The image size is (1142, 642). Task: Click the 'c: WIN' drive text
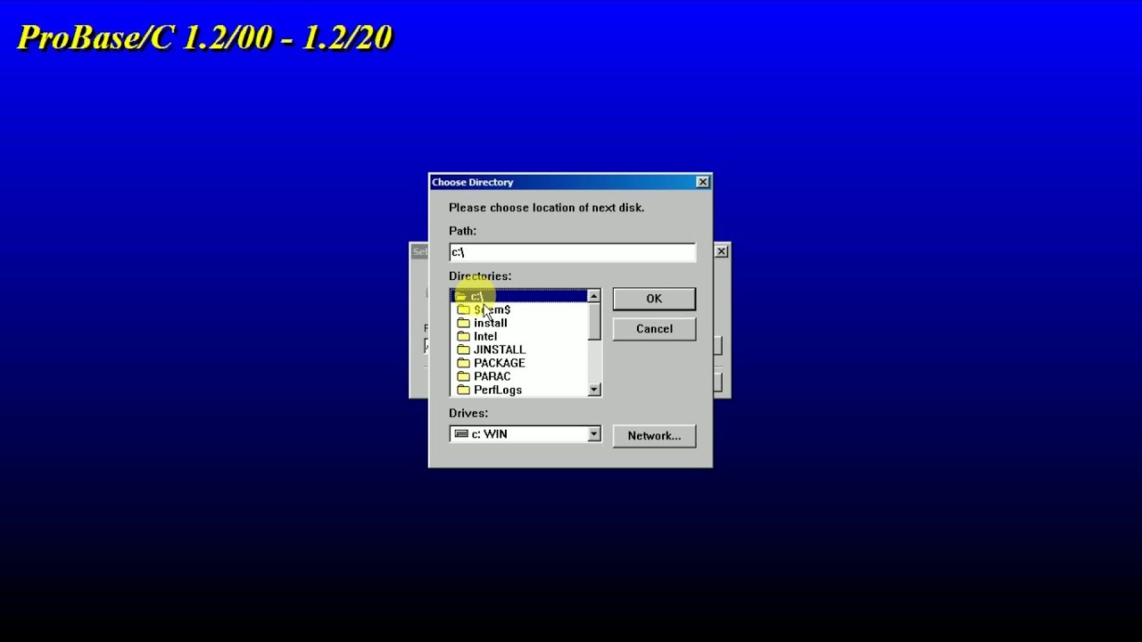[489, 434]
